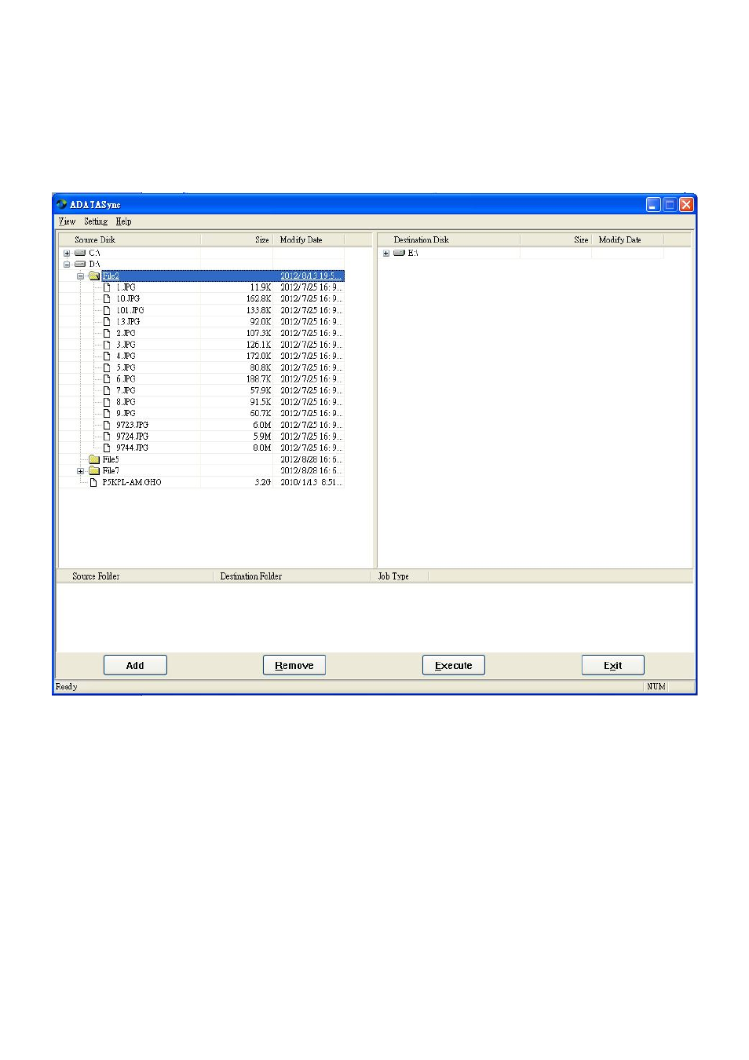Viewport: 749px width, 1060px height.
Task: Click the ADATASync title bar app icon
Action: [61, 204]
